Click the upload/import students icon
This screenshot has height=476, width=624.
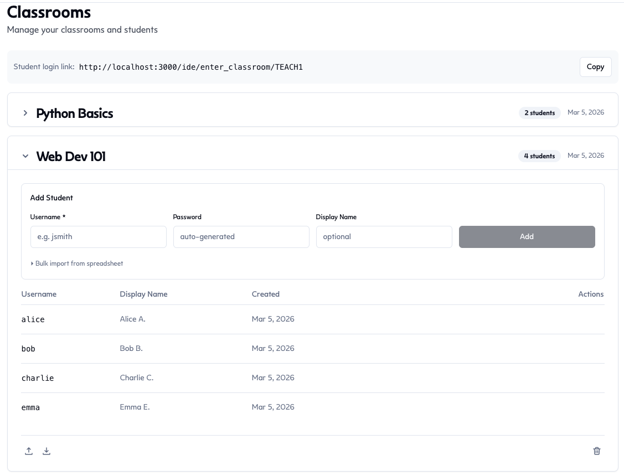click(29, 451)
